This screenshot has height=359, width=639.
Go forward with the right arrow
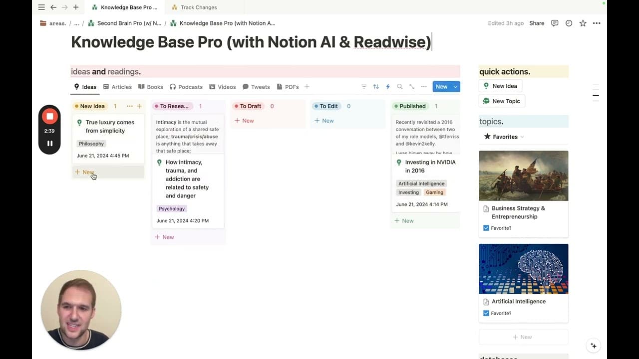pyautogui.click(x=64, y=7)
